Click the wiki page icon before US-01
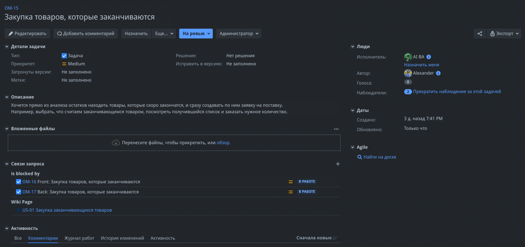Image resolution: width=525 pixels, height=247 pixels. click(19, 210)
